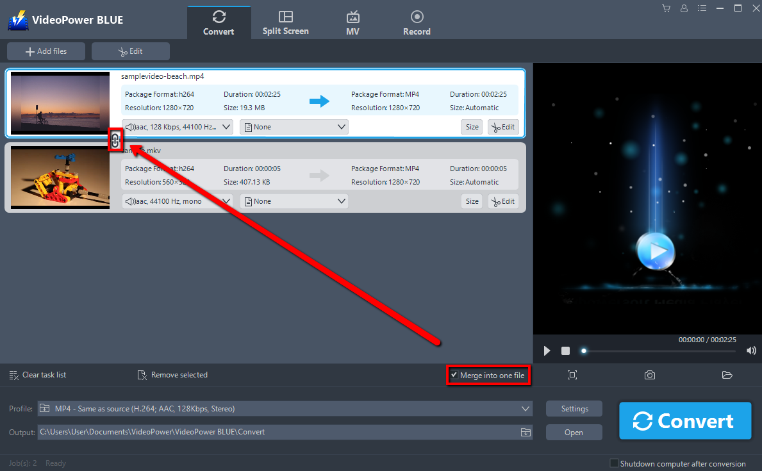Image resolution: width=762 pixels, height=471 pixels.
Task: Toggle fullscreen preview icon
Action: [572, 375]
